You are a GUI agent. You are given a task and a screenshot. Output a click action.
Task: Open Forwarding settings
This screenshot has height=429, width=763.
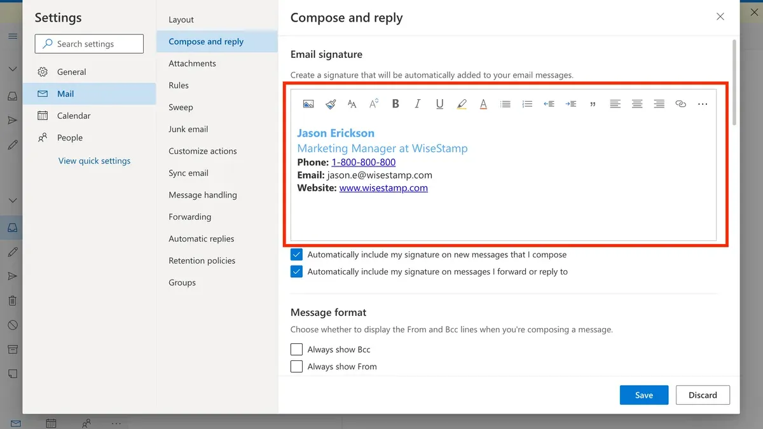(217, 217)
